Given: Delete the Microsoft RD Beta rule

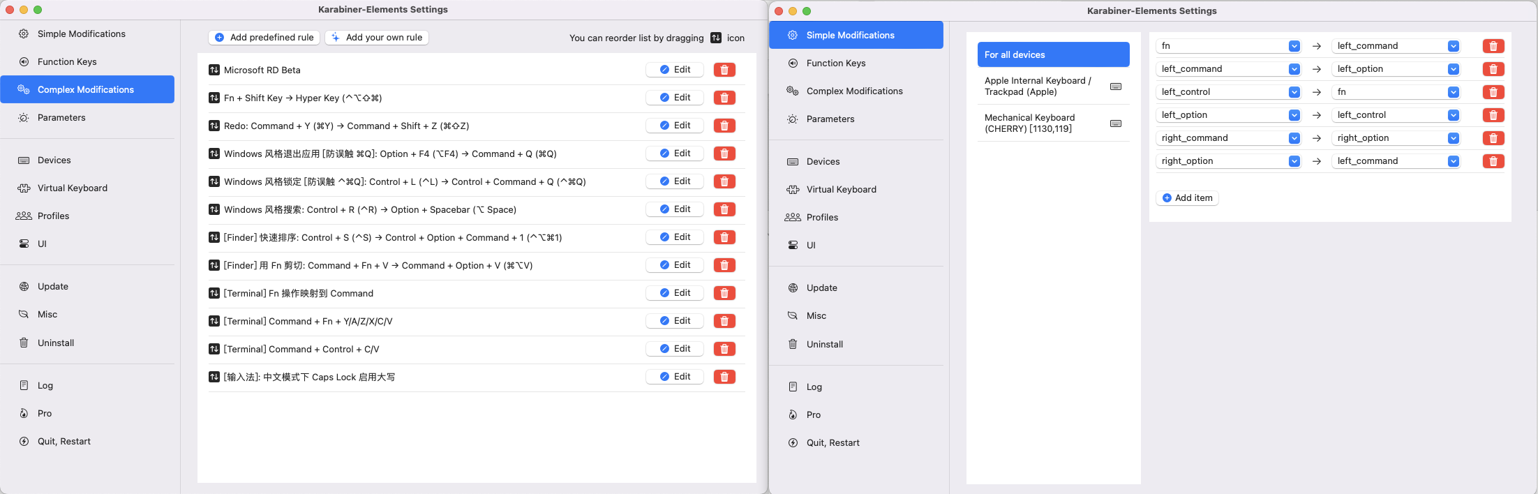Looking at the screenshot, I should click(724, 70).
